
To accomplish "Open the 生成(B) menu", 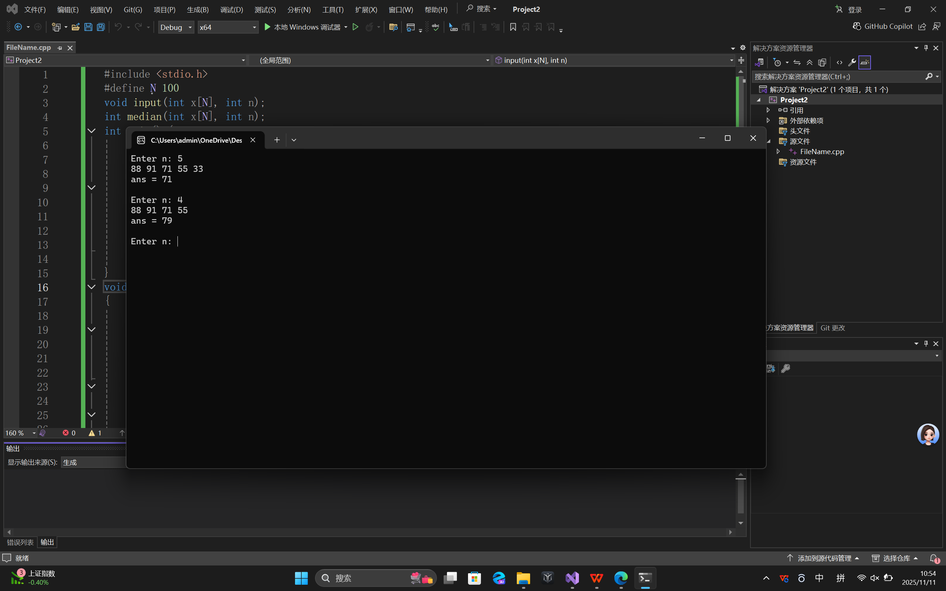I will coord(197,9).
